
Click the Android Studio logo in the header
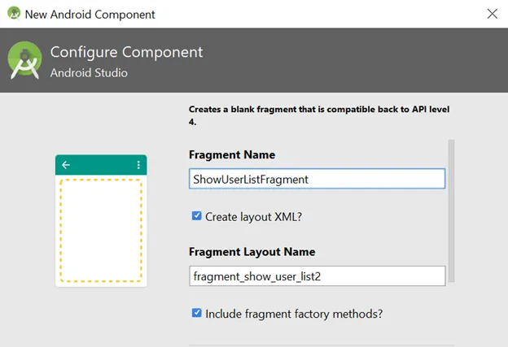coord(24,60)
